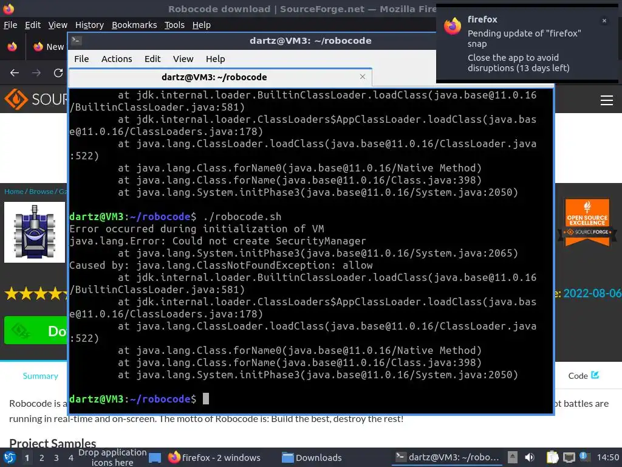Switch to workspace 2

point(42,458)
